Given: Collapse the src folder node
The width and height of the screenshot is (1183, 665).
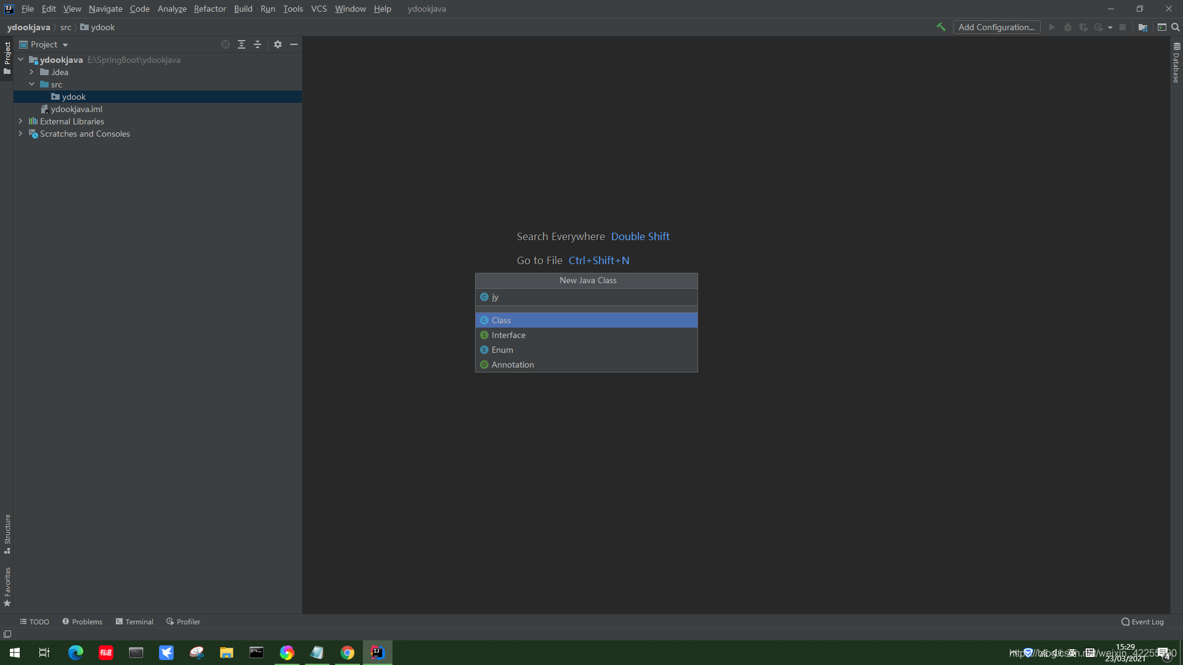Looking at the screenshot, I should pyautogui.click(x=31, y=84).
